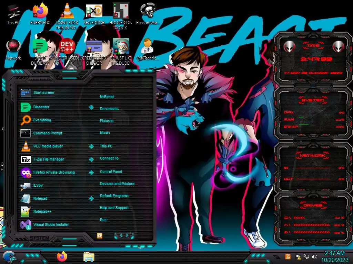Screen dimensions: 353x264
Task: Open Action Center flag tray icon
Action: [298, 256]
